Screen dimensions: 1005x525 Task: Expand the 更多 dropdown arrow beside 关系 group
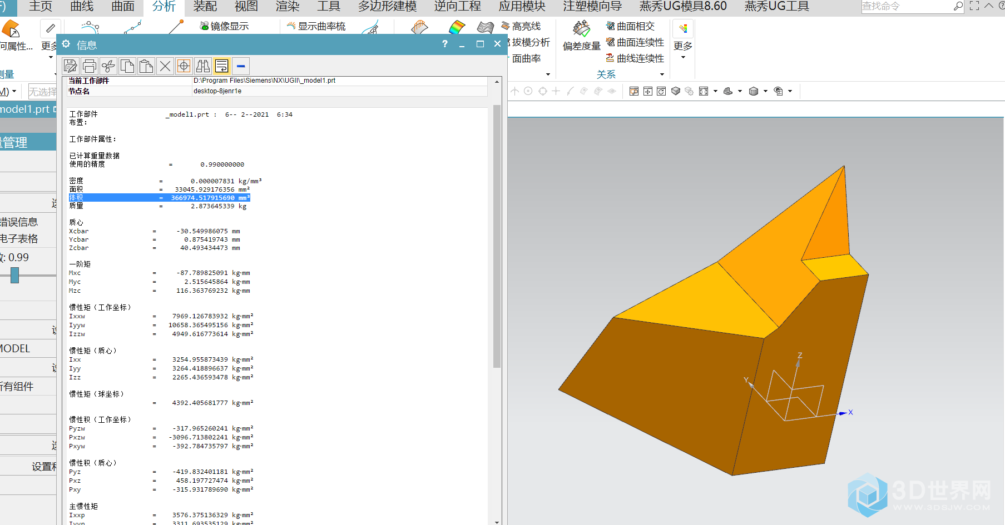tap(683, 58)
